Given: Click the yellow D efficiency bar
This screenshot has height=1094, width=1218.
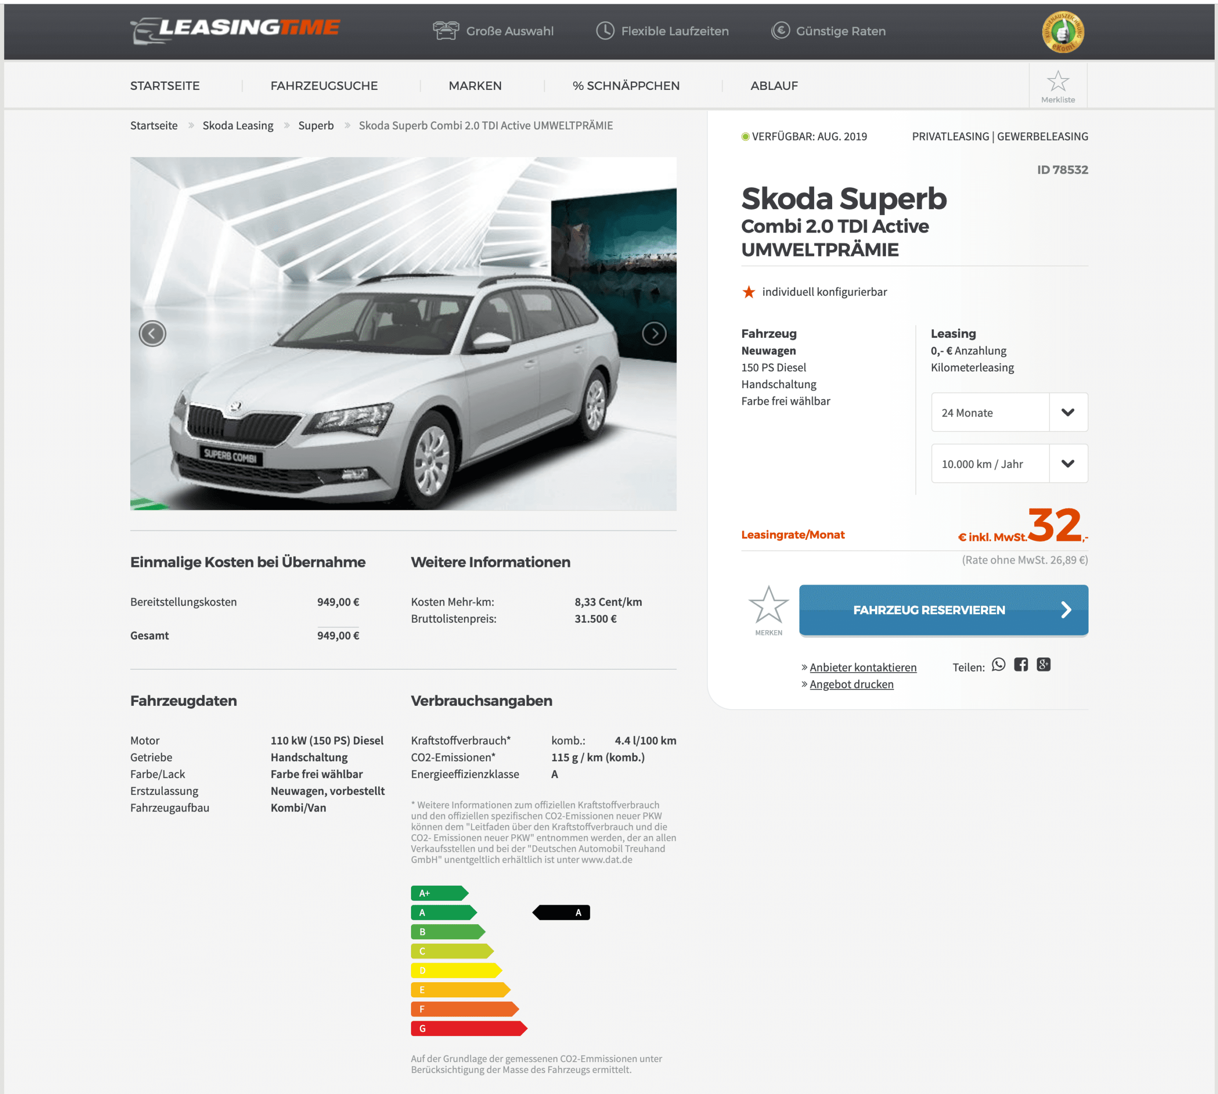Looking at the screenshot, I should pos(456,971).
